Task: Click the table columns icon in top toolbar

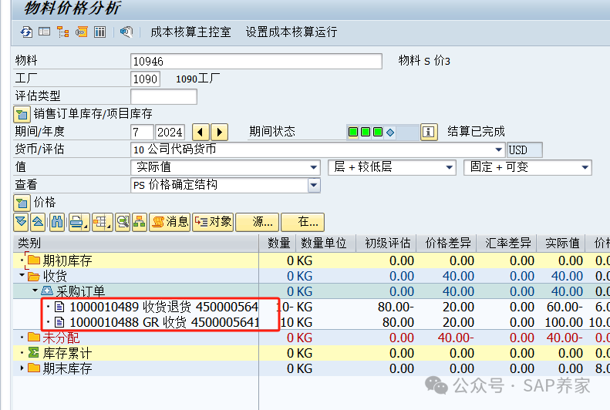Action: [100, 32]
